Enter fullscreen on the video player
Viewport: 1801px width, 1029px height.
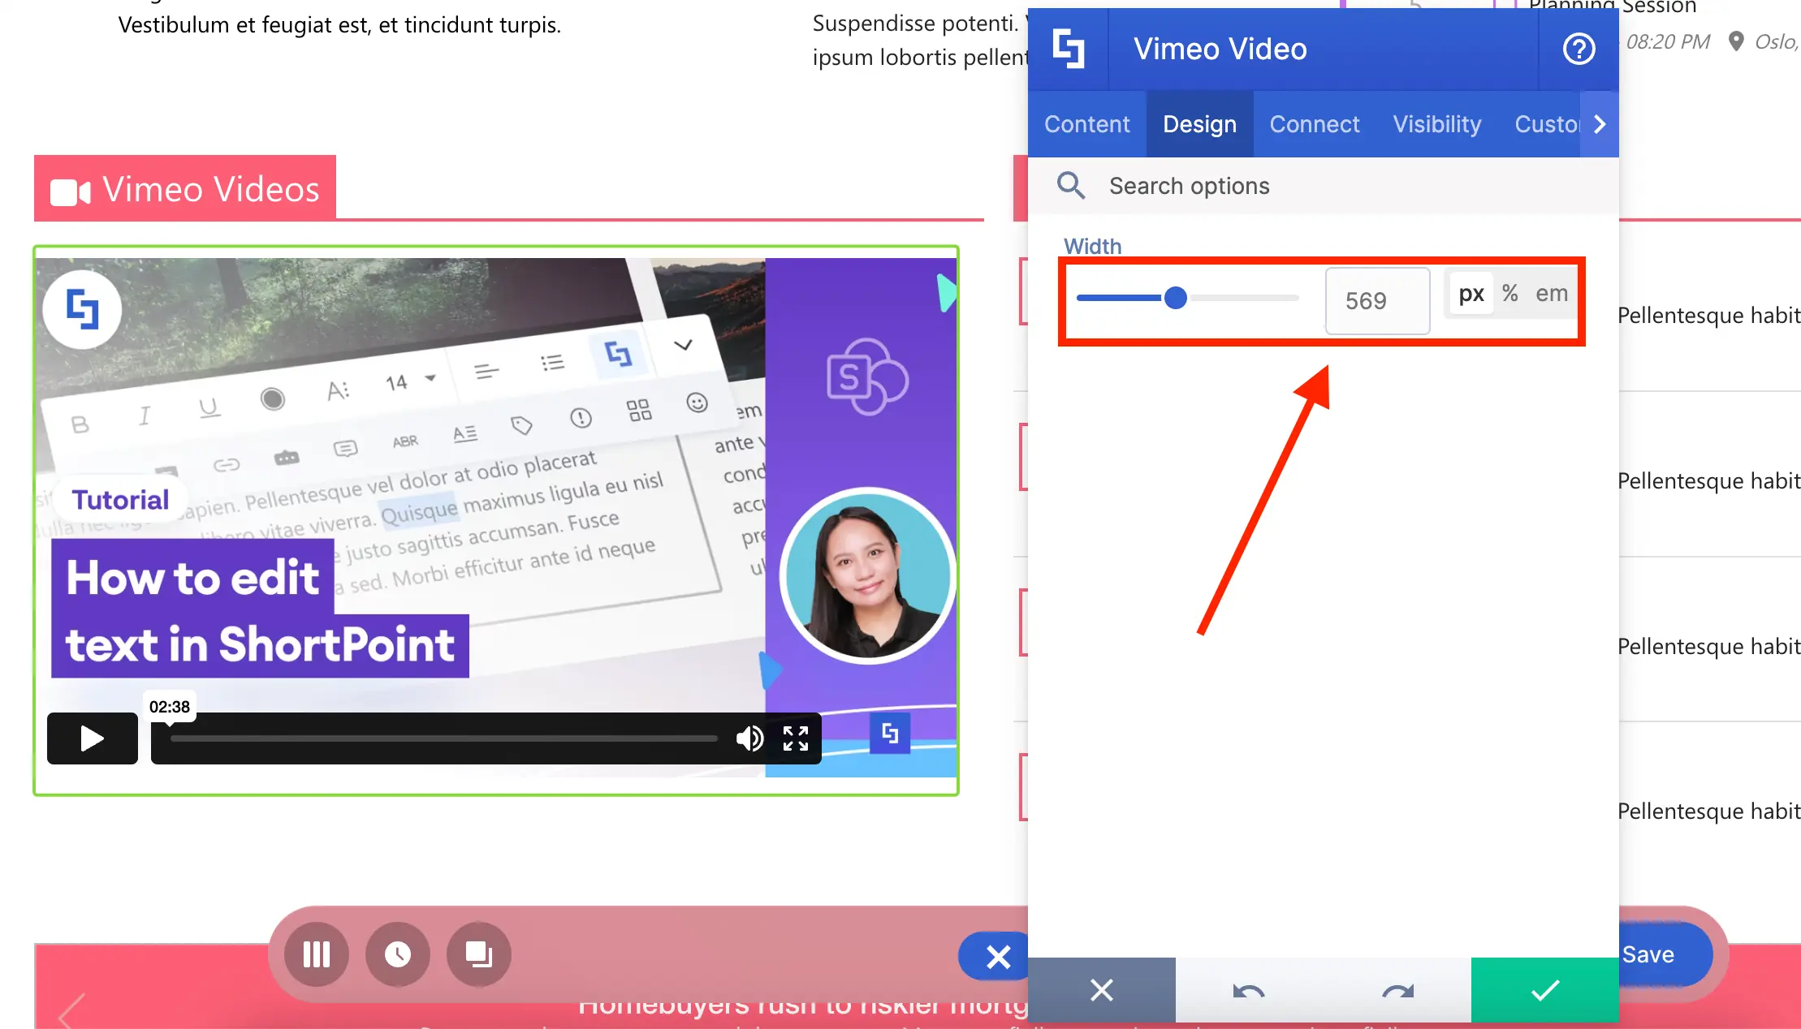coord(796,738)
